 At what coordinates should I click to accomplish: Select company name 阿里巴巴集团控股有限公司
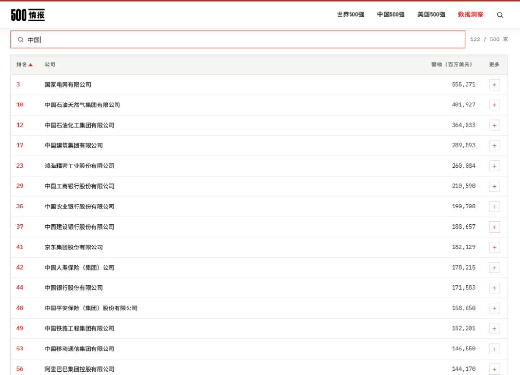point(79,369)
